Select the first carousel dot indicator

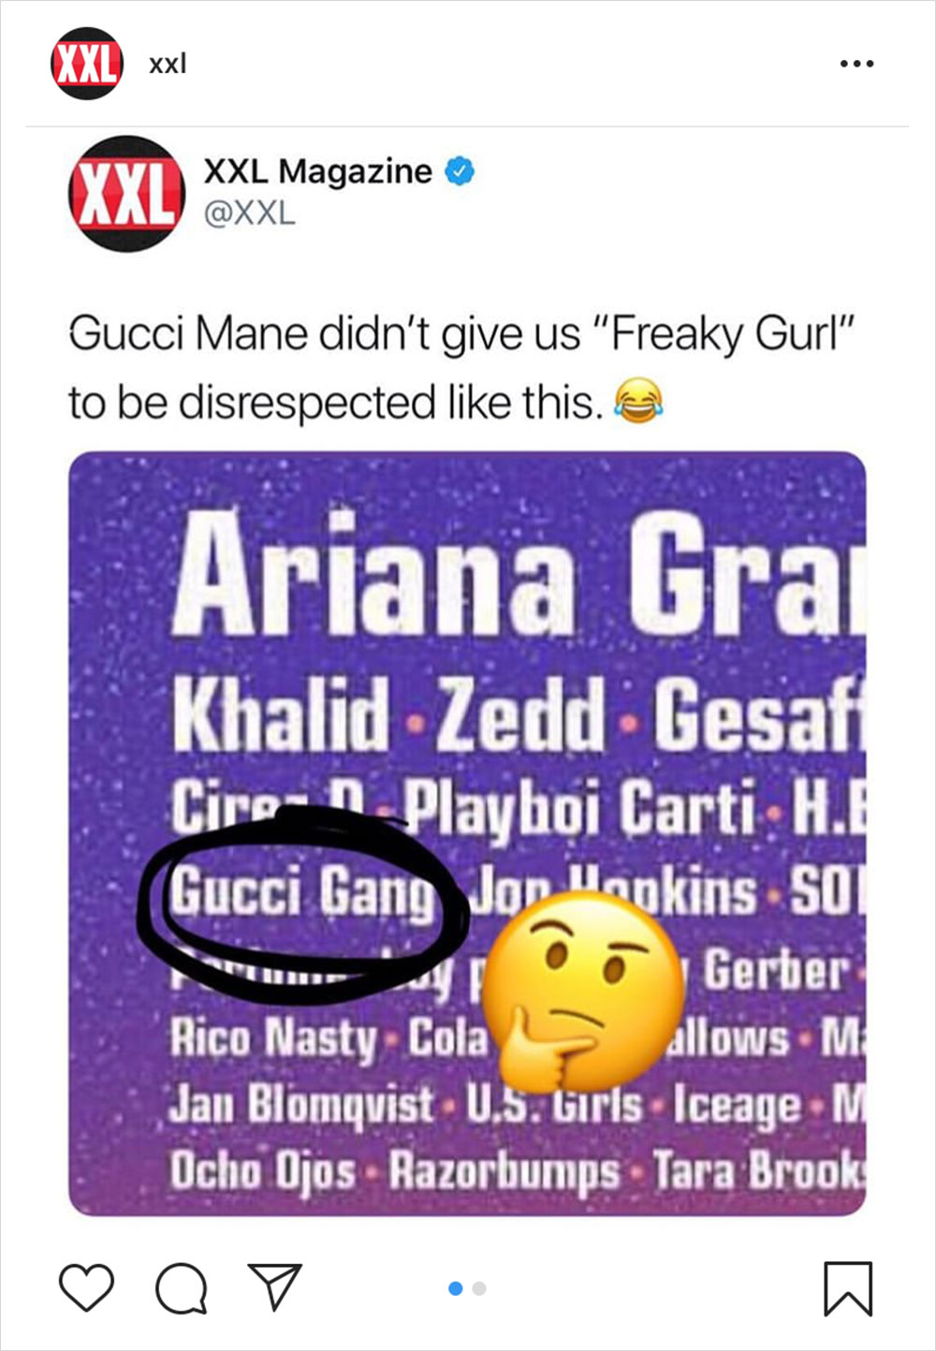point(456,1288)
